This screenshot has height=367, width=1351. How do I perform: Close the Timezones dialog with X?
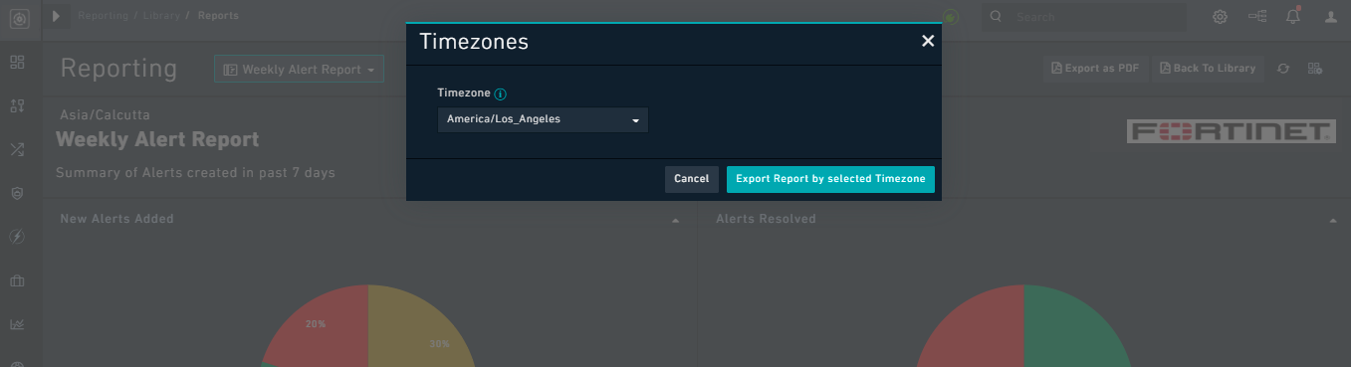(x=928, y=41)
